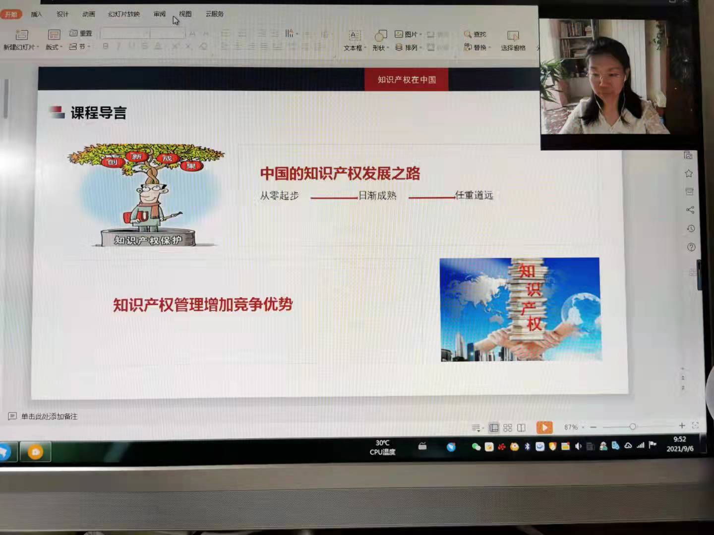Switch to the 幻灯片放映 slideshow tab
The image size is (714, 535).
123,14
